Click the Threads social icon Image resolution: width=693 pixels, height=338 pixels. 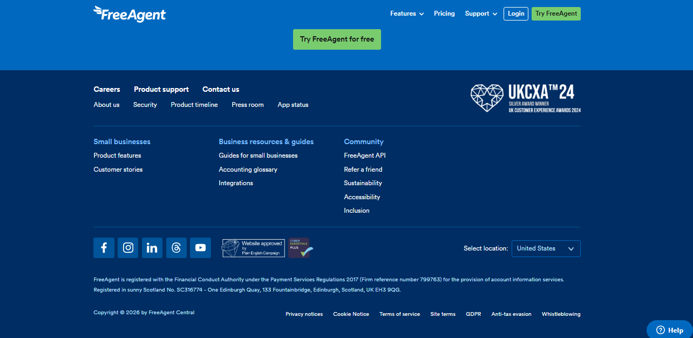point(176,248)
